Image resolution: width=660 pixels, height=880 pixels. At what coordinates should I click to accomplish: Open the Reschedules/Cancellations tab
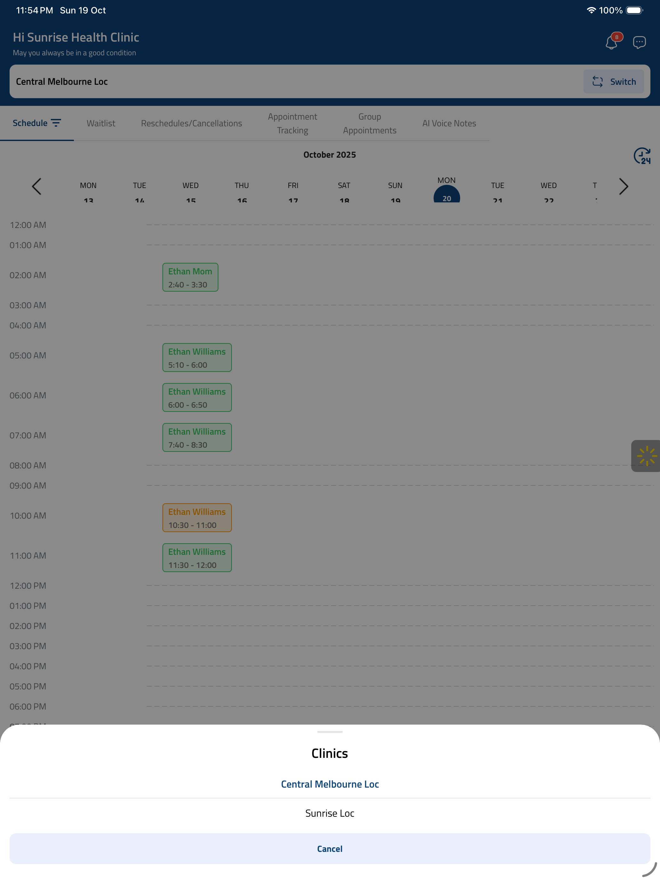191,123
